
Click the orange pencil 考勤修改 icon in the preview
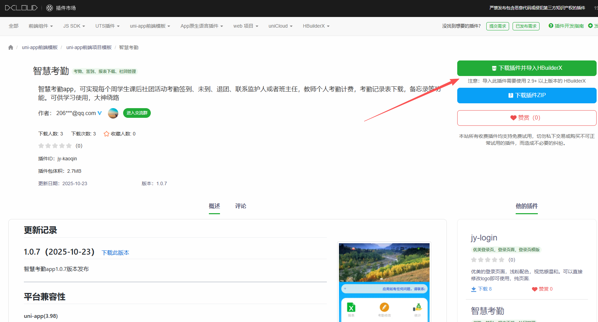[384, 307]
